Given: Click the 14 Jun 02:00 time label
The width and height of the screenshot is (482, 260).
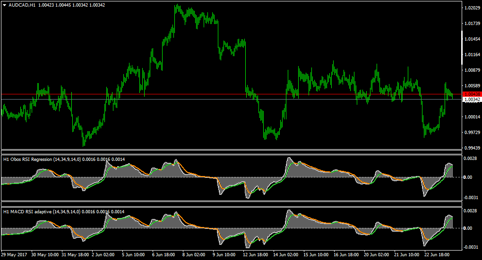Looking at the screenshot, I should coord(285,254).
